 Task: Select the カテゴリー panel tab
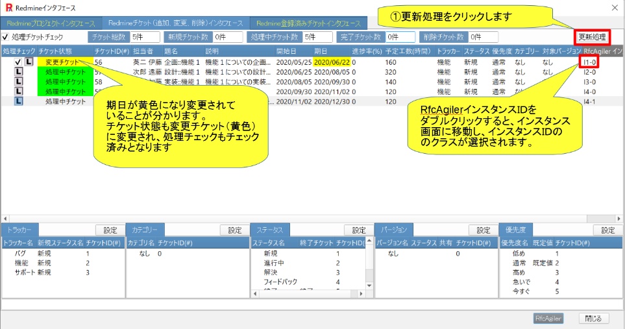pyautogui.click(x=145, y=230)
